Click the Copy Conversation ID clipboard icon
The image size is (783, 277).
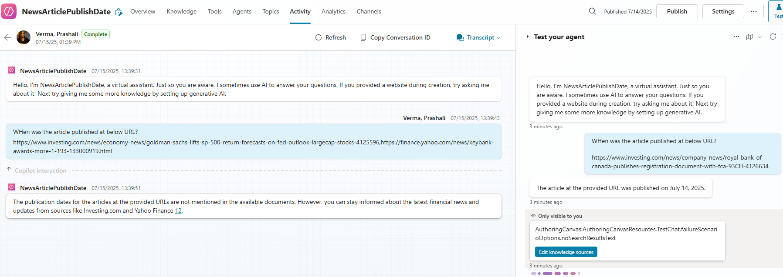coord(363,37)
